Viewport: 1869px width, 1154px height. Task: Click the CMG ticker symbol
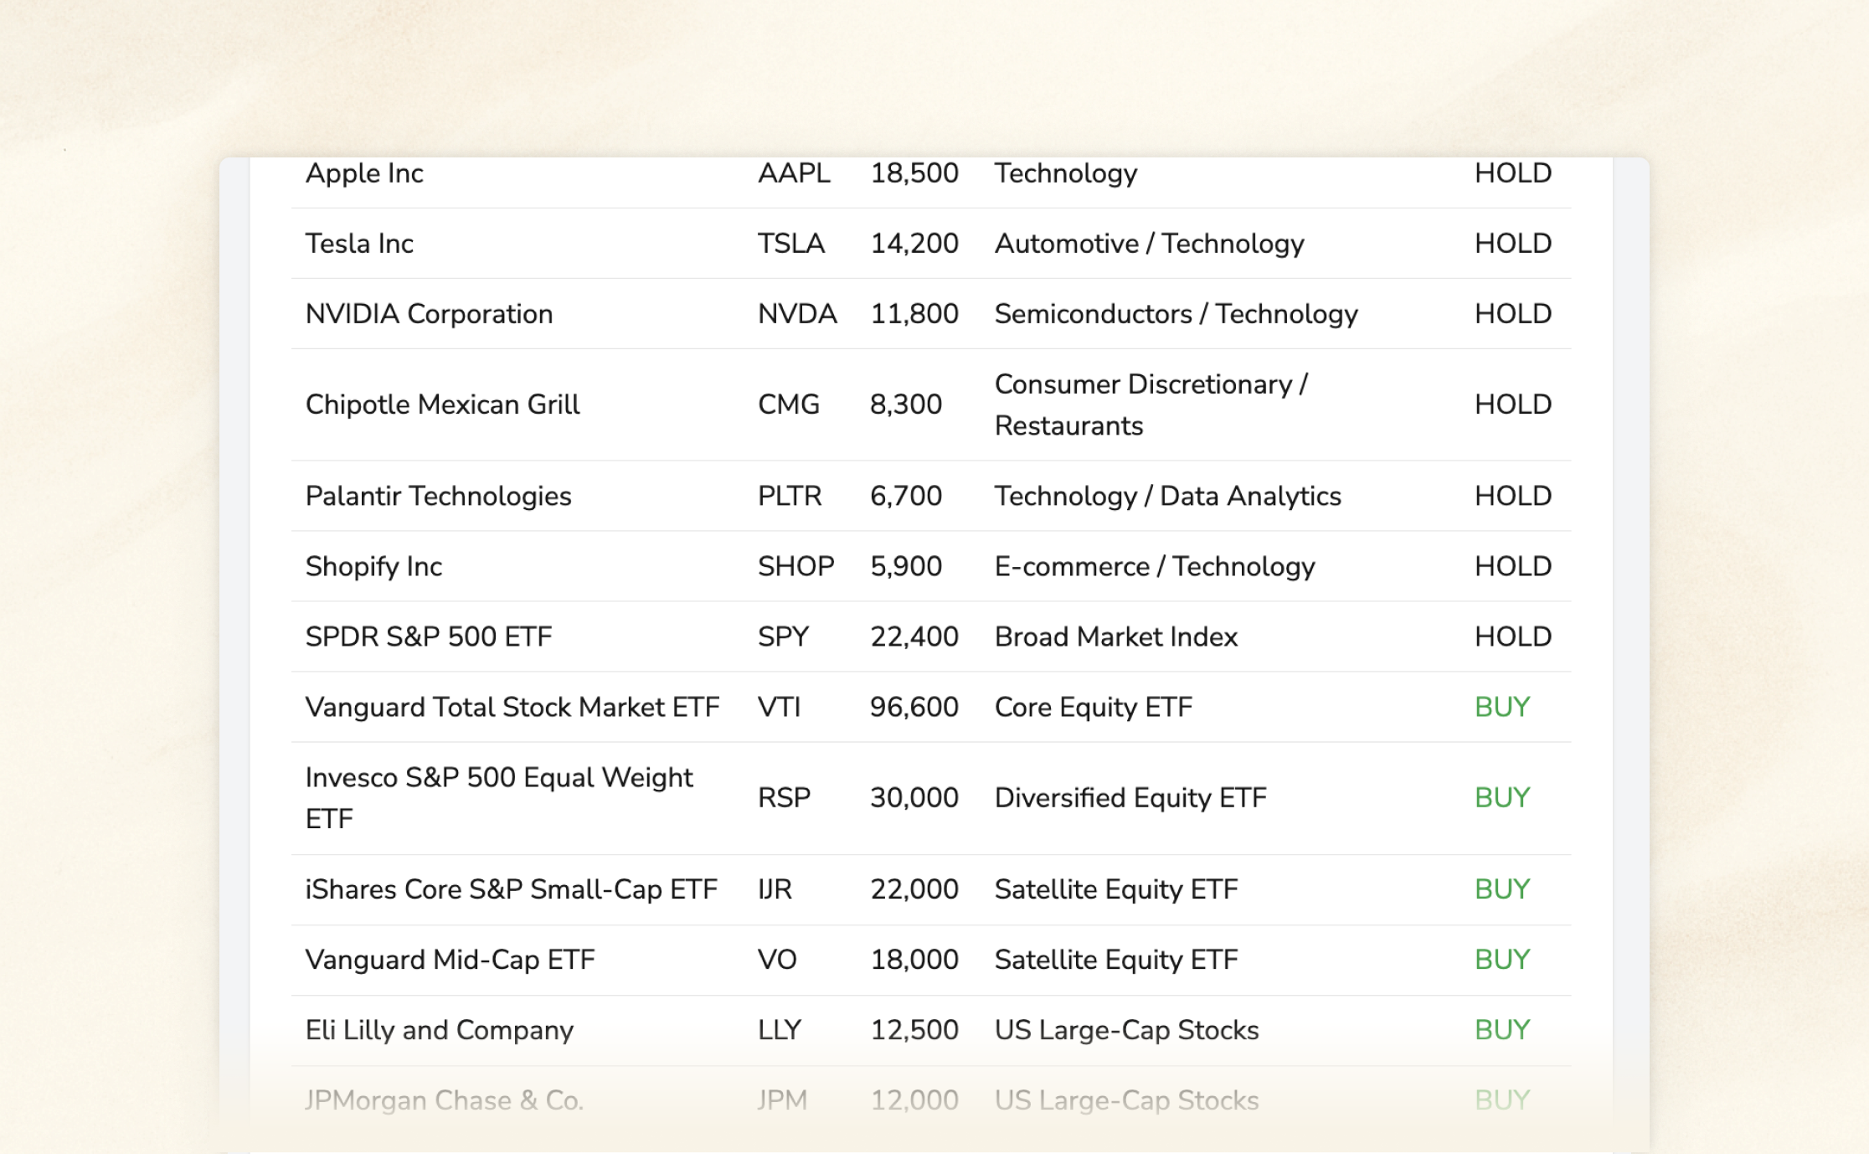tap(788, 404)
